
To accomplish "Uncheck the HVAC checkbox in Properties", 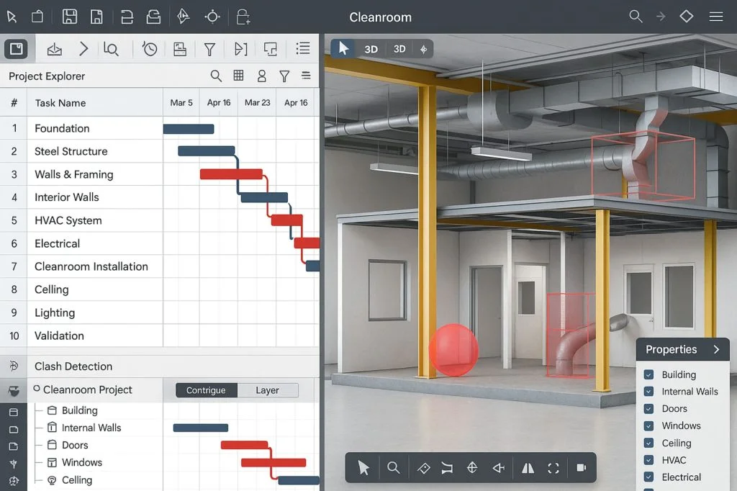I will tap(648, 460).
